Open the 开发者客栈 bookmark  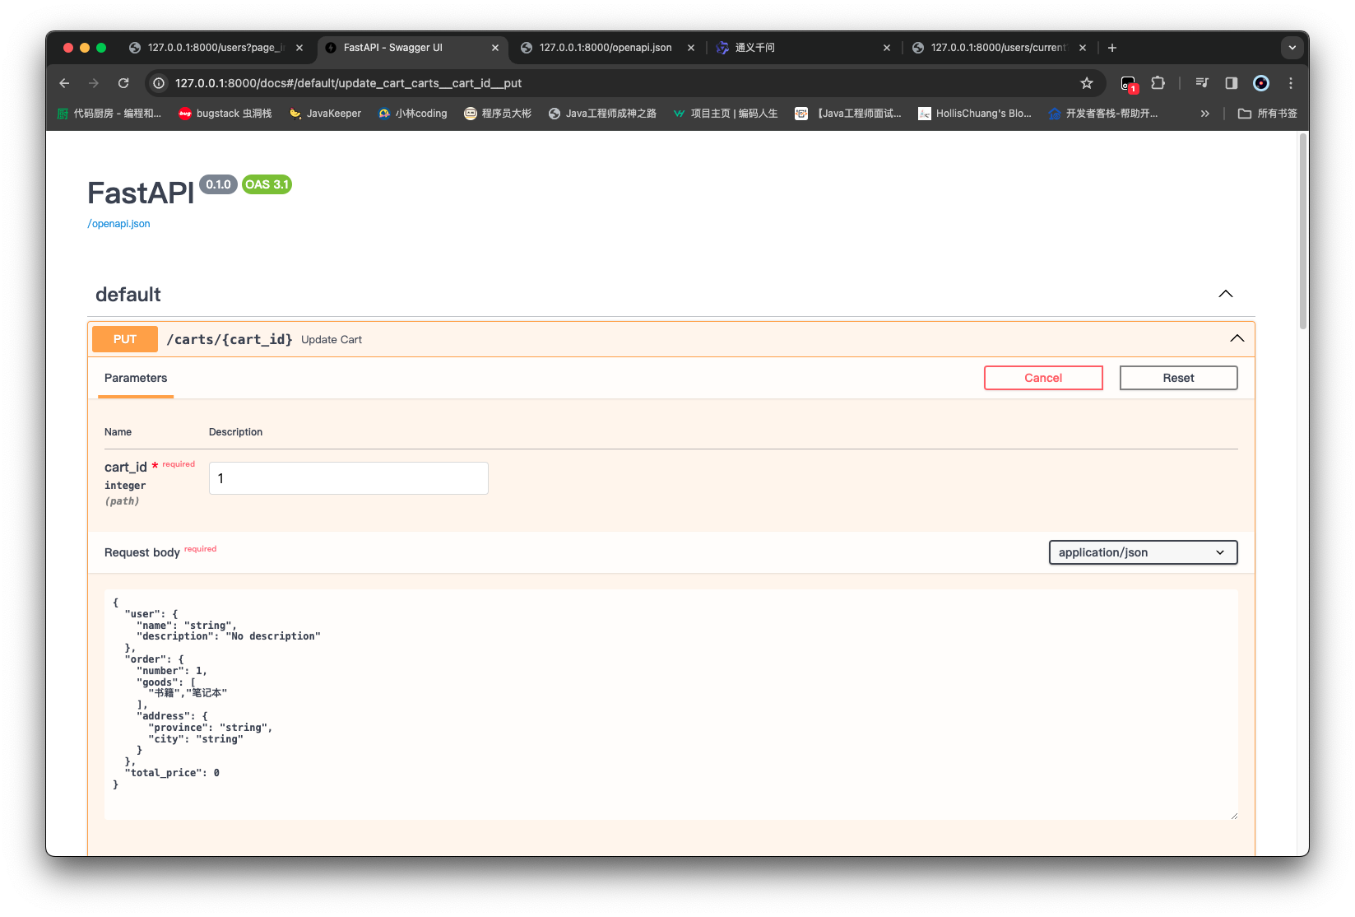click(1103, 114)
